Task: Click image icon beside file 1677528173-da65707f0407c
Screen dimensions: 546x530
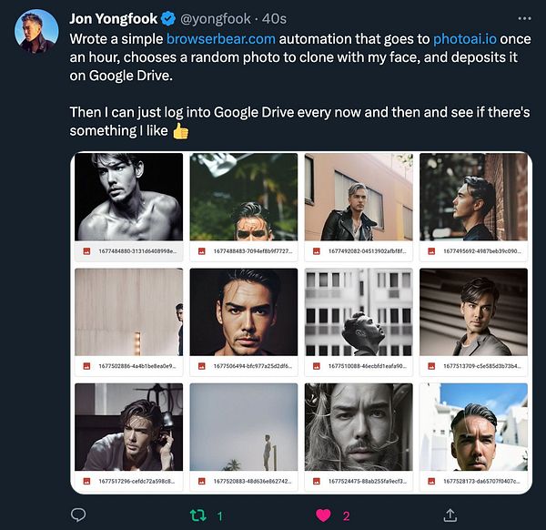Action: [431, 481]
